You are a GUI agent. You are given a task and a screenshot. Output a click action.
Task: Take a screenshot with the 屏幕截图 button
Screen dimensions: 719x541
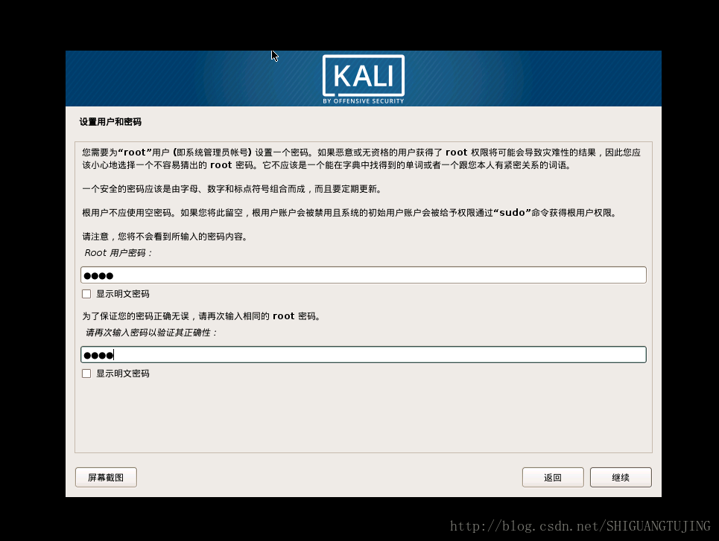click(106, 477)
